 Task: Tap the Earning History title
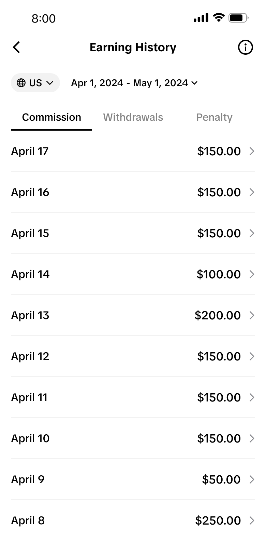tap(133, 47)
